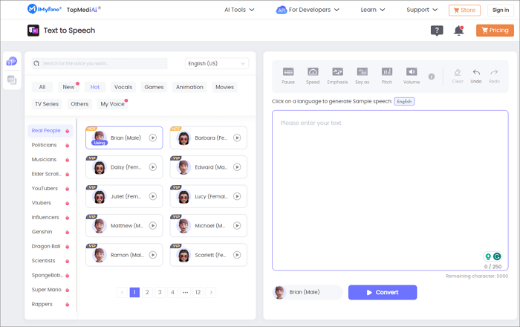Jump to voice page 12
Screen dimensions: 520x327
[x=198, y=292]
